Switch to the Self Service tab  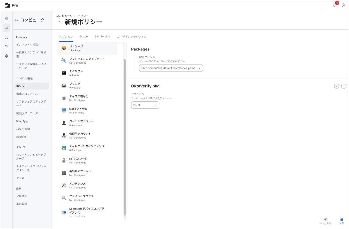[x=102, y=37]
